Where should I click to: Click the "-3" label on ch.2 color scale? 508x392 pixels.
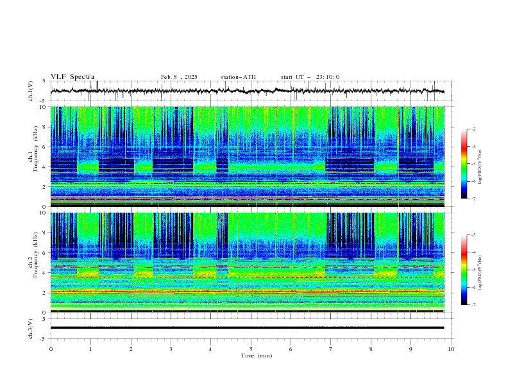click(473, 235)
